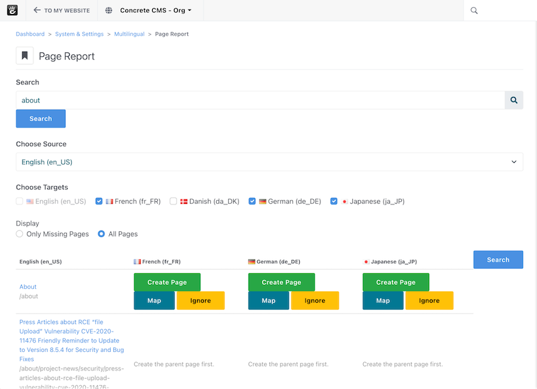Click the magnifier button beside search field
Viewport: 537px width, 389px height.
click(x=514, y=100)
